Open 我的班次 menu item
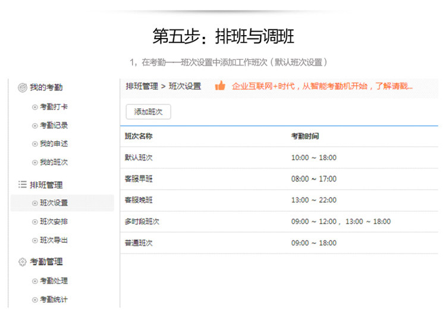Viewport: 446px width, 319px height. [x=54, y=162]
